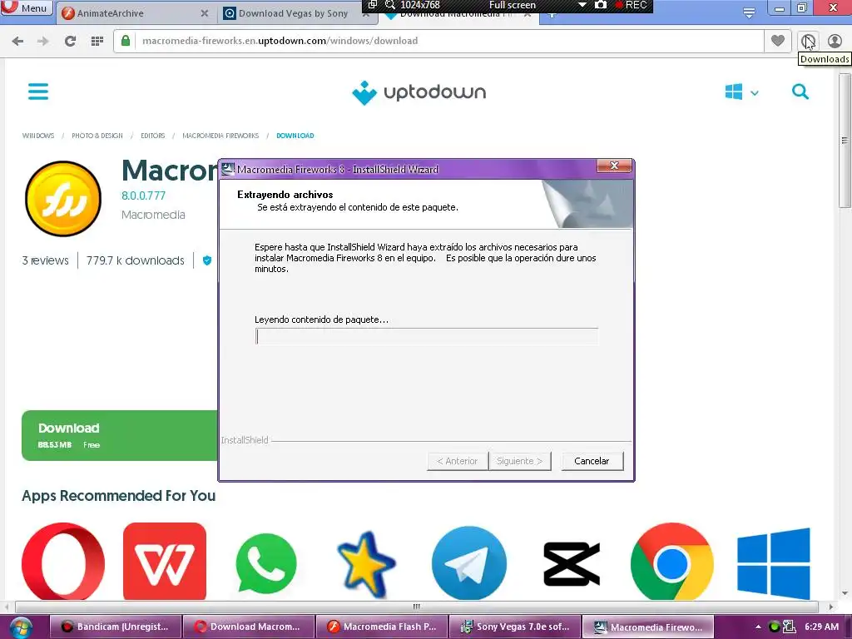Image resolution: width=852 pixels, height=639 pixels.
Task: Click the green system tray icon
Action: (775, 627)
